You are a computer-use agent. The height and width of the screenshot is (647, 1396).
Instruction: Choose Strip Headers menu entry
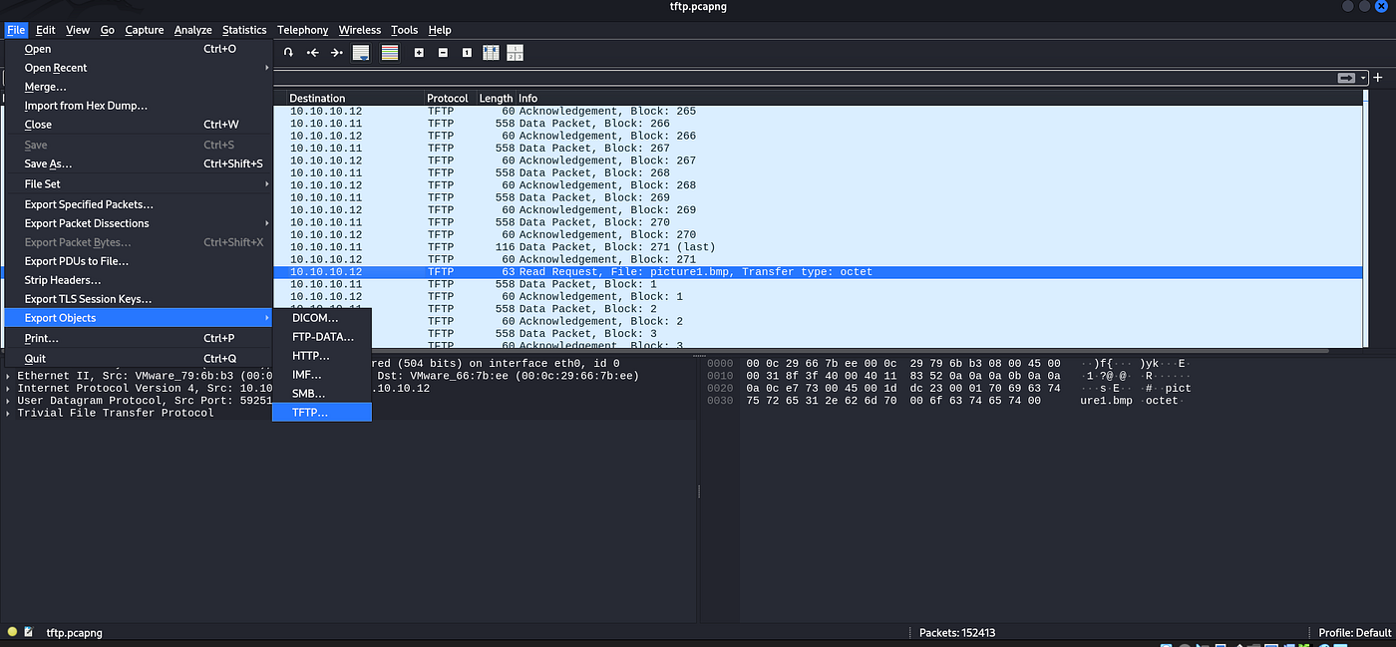139,280
